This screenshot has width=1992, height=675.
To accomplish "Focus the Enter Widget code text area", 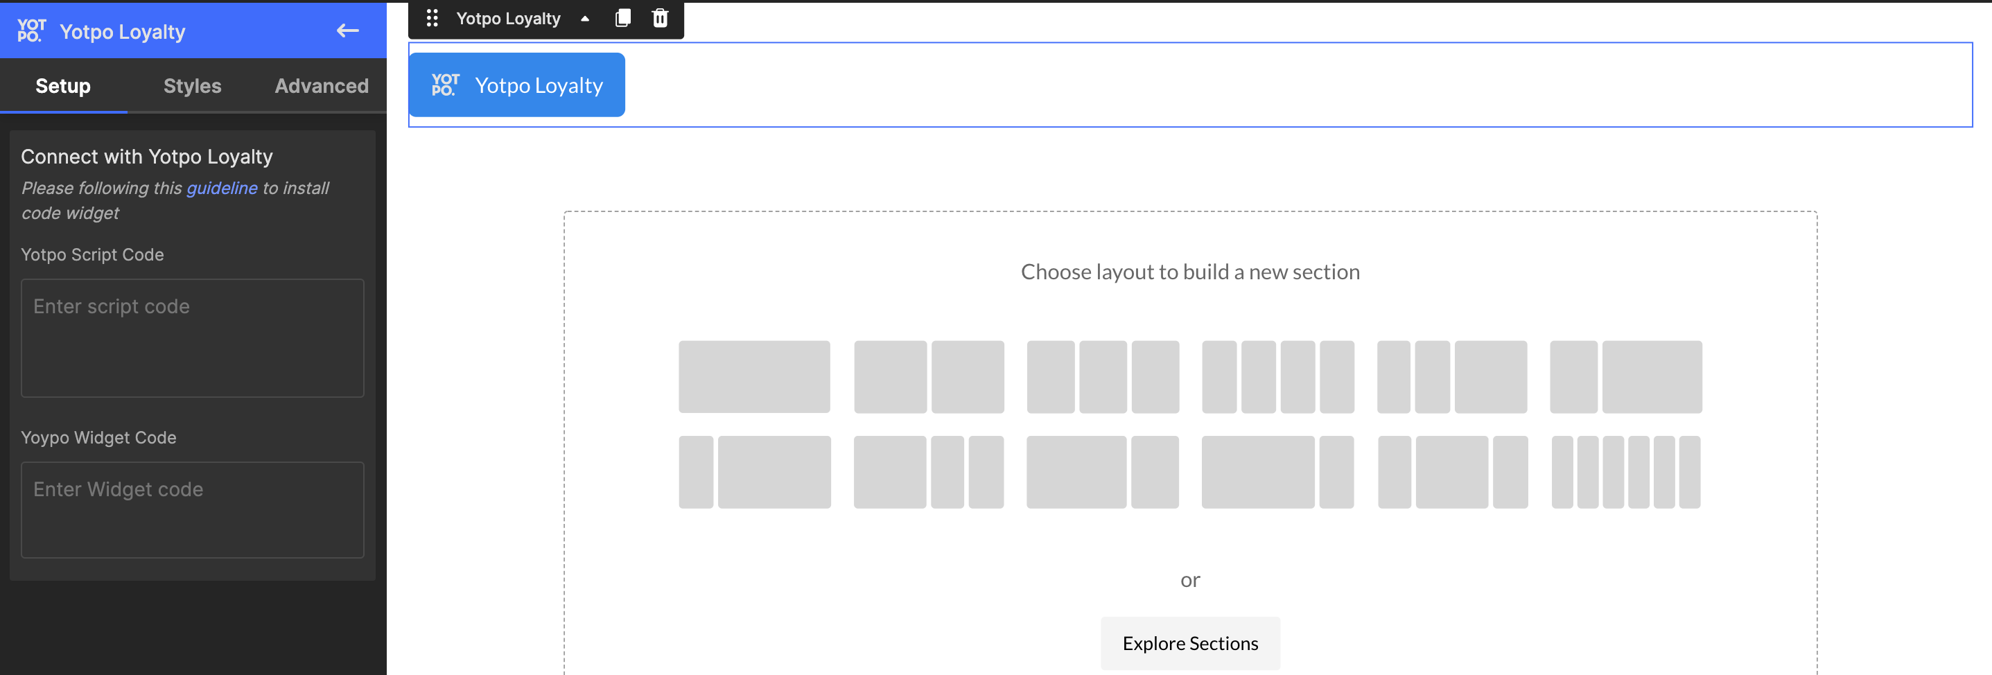I will [x=193, y=509].
